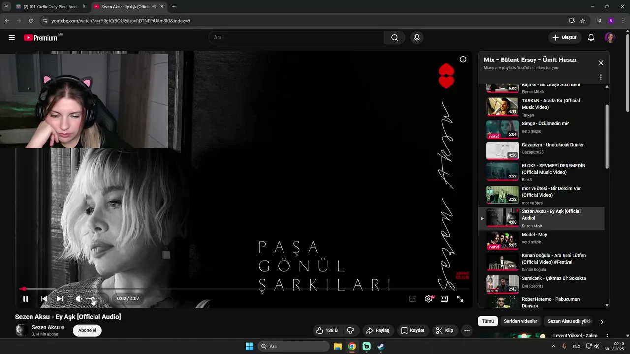Viewport: 630px width, 354px height.
Task: Open the tab search dropdown arrow
Action: coord(6,7)
